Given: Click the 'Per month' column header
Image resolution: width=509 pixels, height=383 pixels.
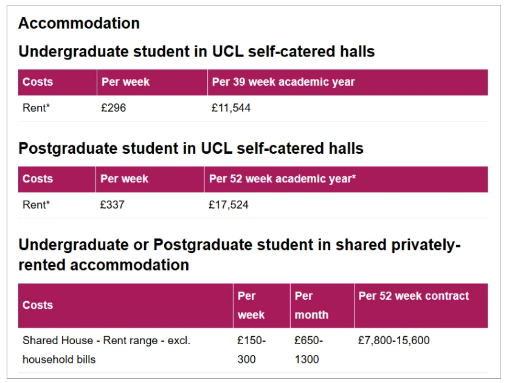Looking at the screenshot, I should coord(311,305).
